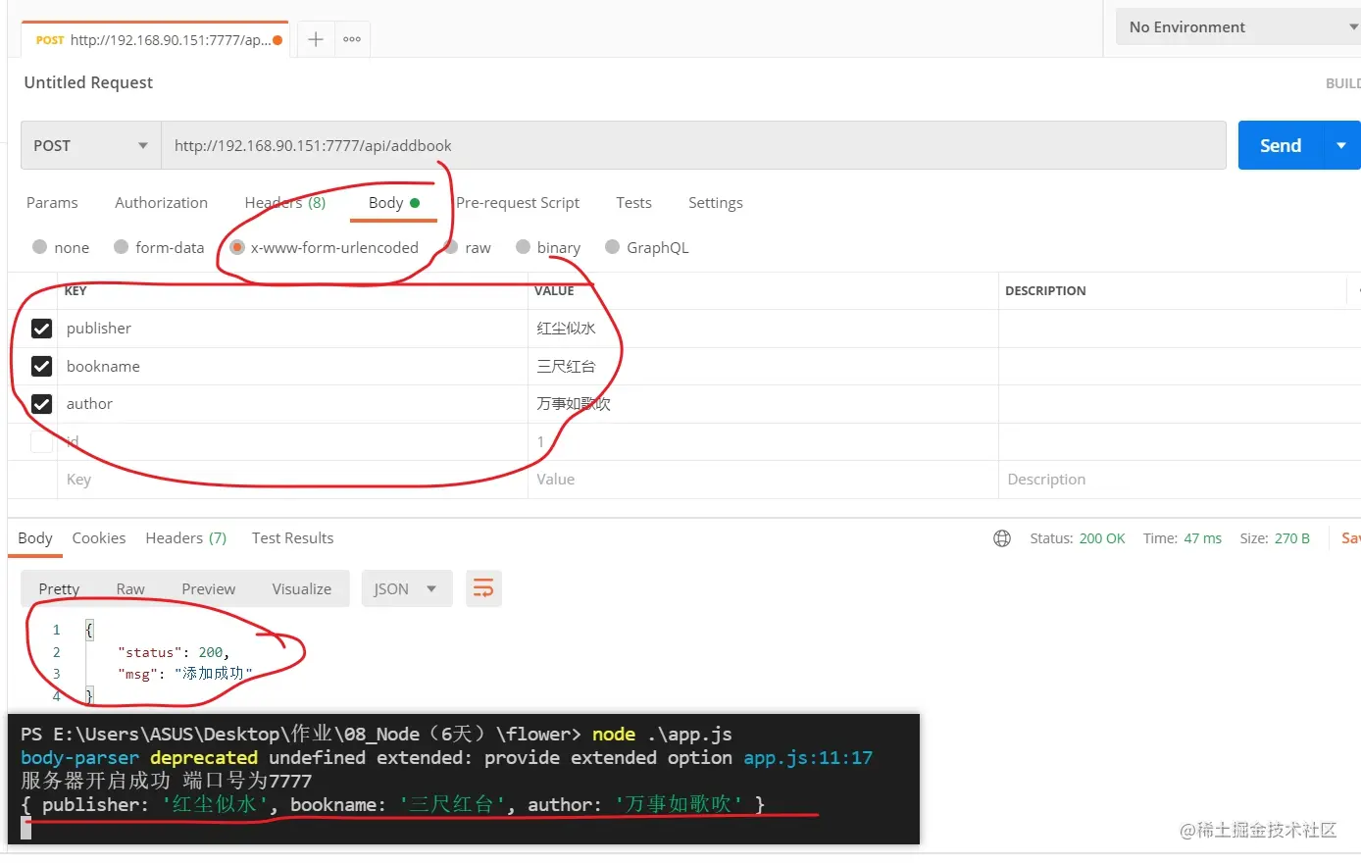The width and height of the screenshot is (1361, 864).
Task: Switch to the Authorization tab
Action: tap(161, 202)
